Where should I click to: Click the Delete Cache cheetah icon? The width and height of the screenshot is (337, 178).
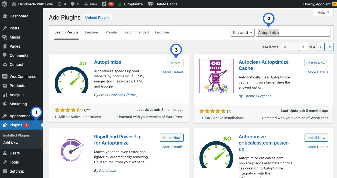[151, 4]
